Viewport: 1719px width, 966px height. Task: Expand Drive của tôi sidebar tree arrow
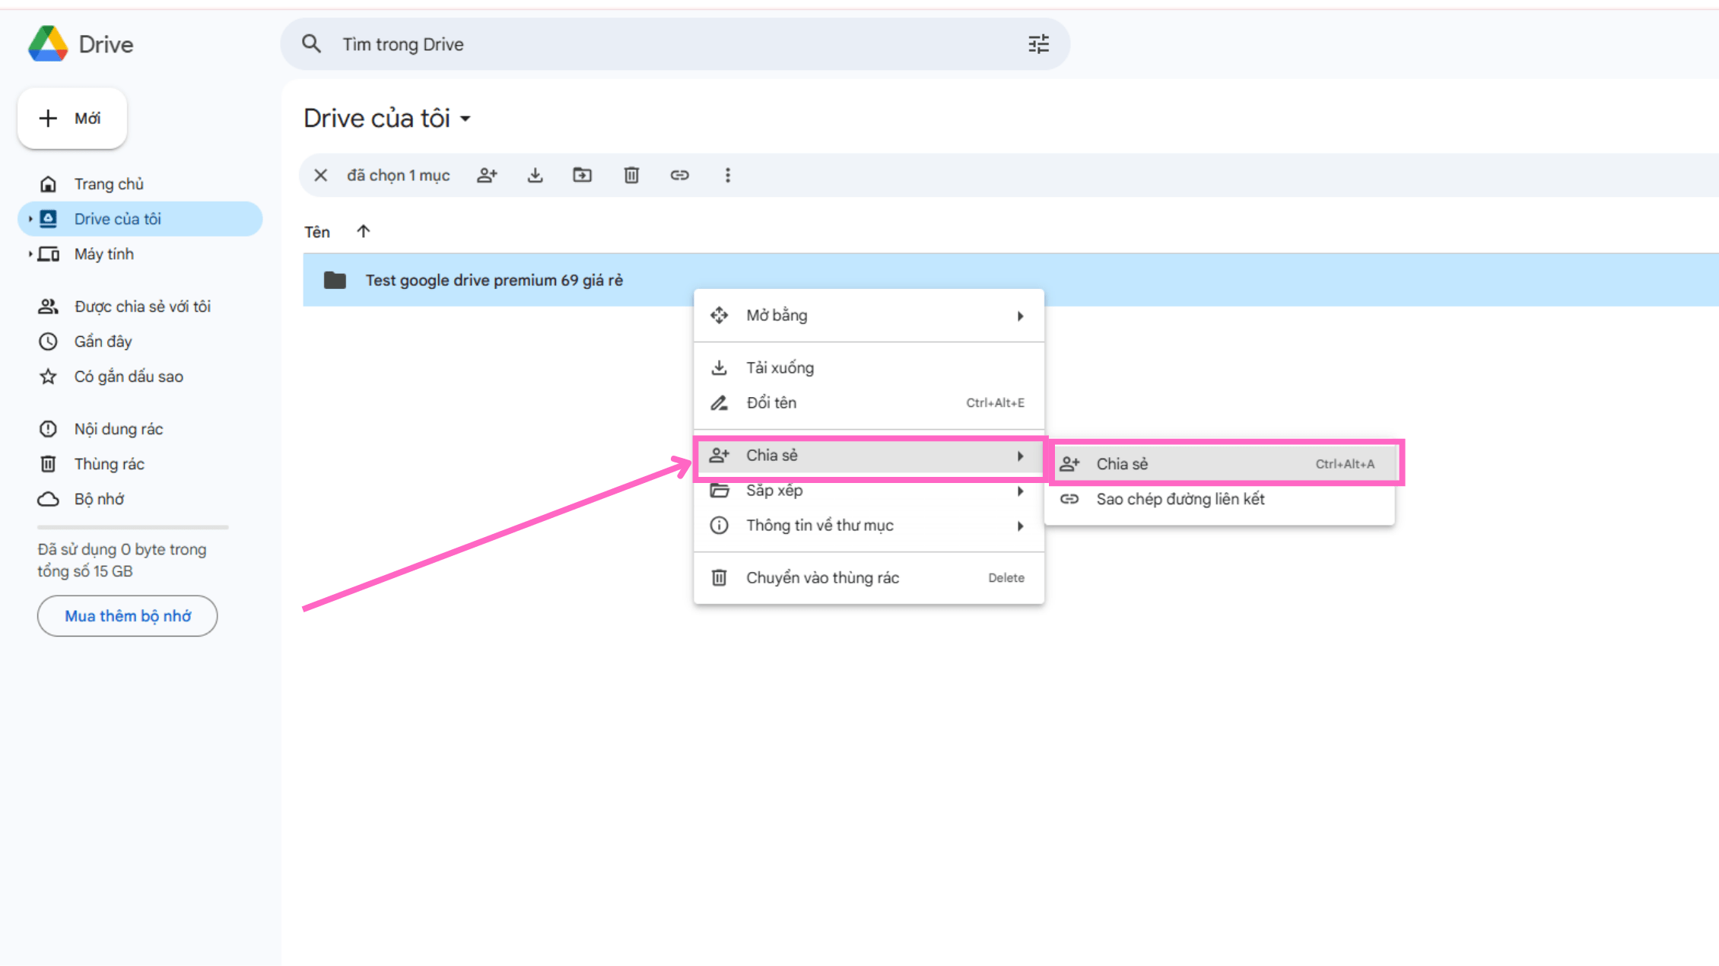[30, 219]
